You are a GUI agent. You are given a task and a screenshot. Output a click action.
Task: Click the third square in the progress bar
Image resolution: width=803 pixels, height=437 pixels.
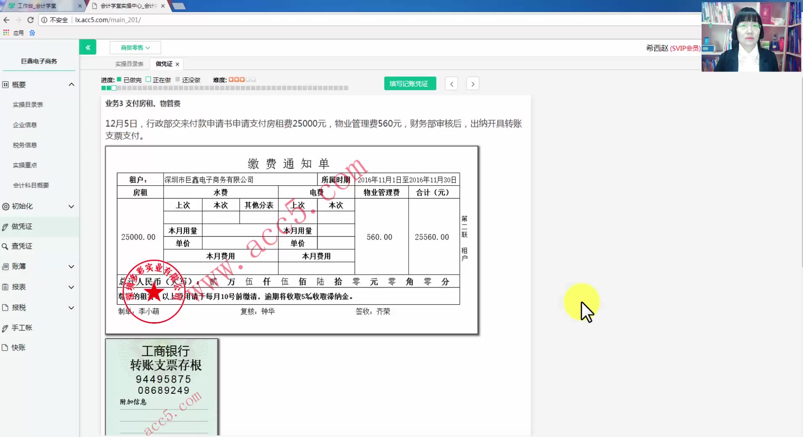pyautogui.click(x=113, y=88)
